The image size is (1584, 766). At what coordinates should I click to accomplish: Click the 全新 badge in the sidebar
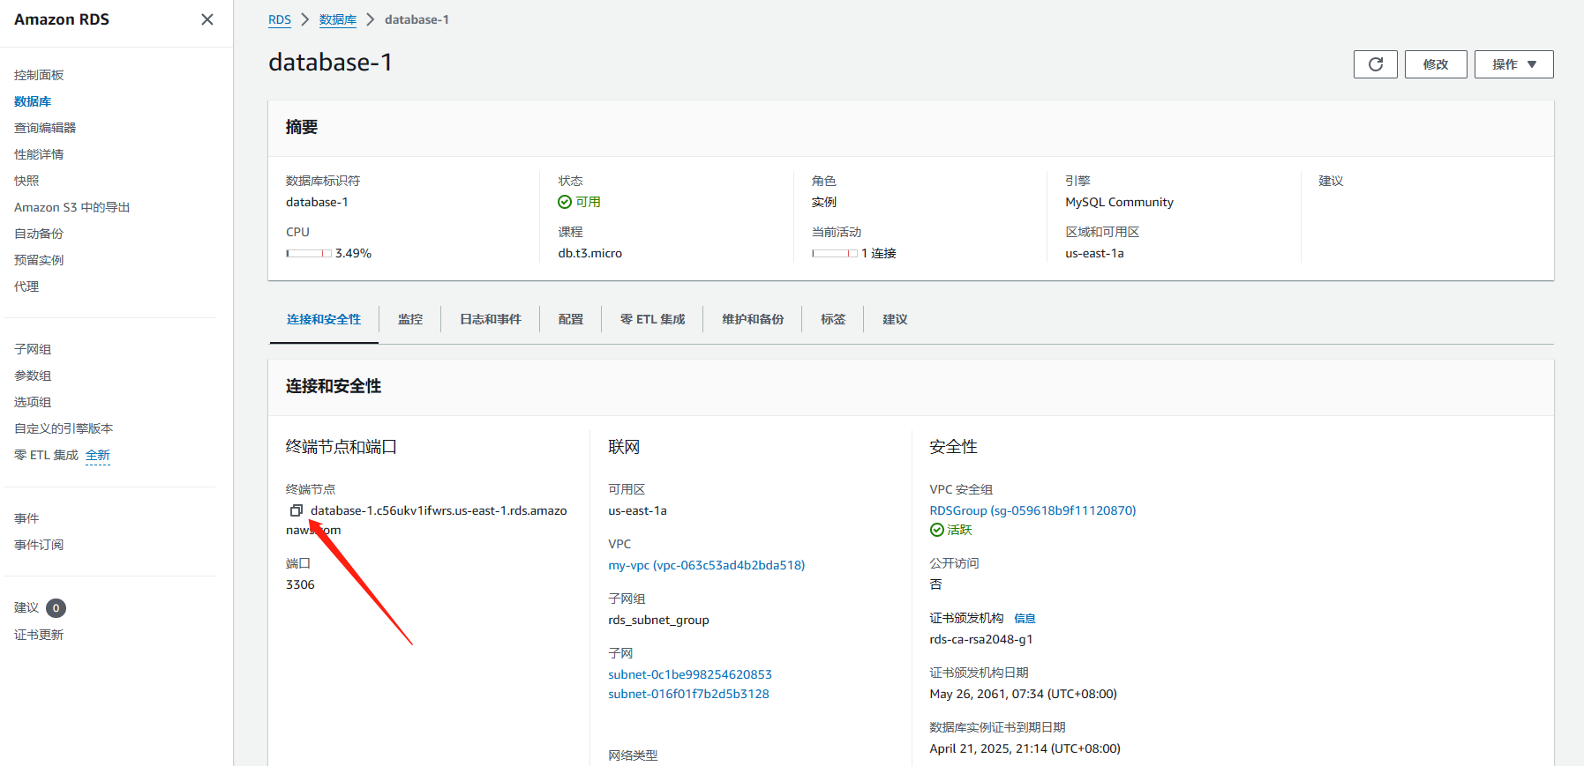98,455
